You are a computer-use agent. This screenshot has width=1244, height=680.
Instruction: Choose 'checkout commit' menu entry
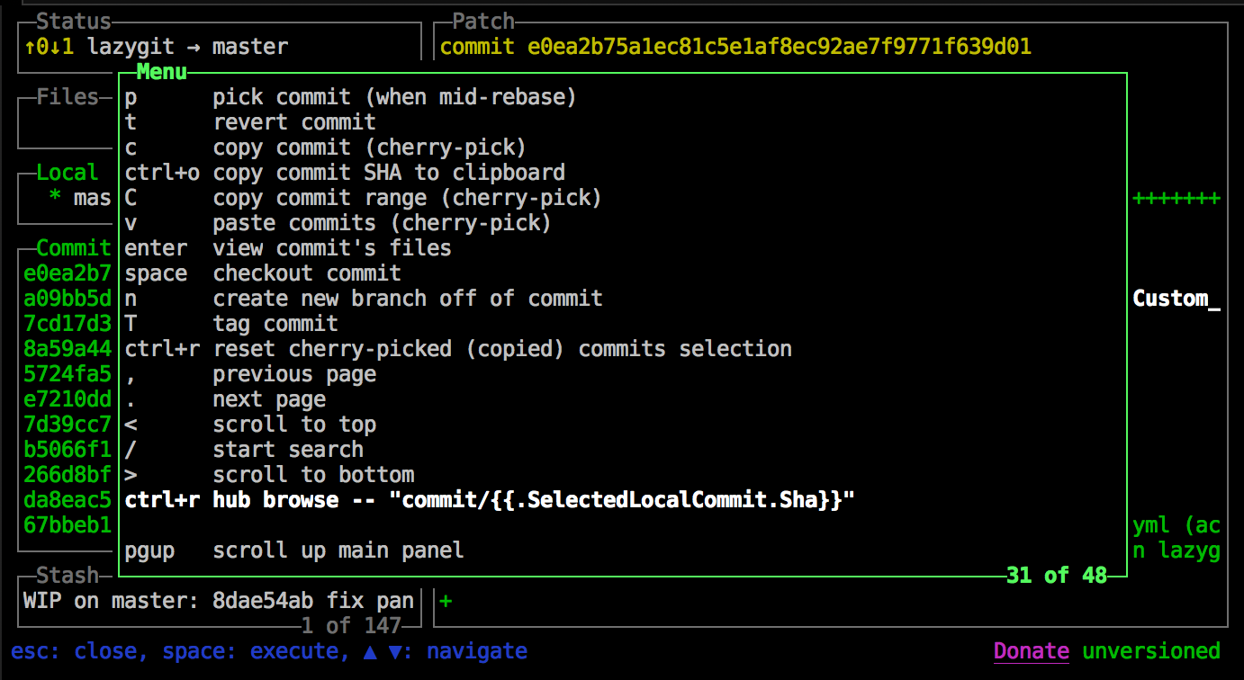(623, 273)
